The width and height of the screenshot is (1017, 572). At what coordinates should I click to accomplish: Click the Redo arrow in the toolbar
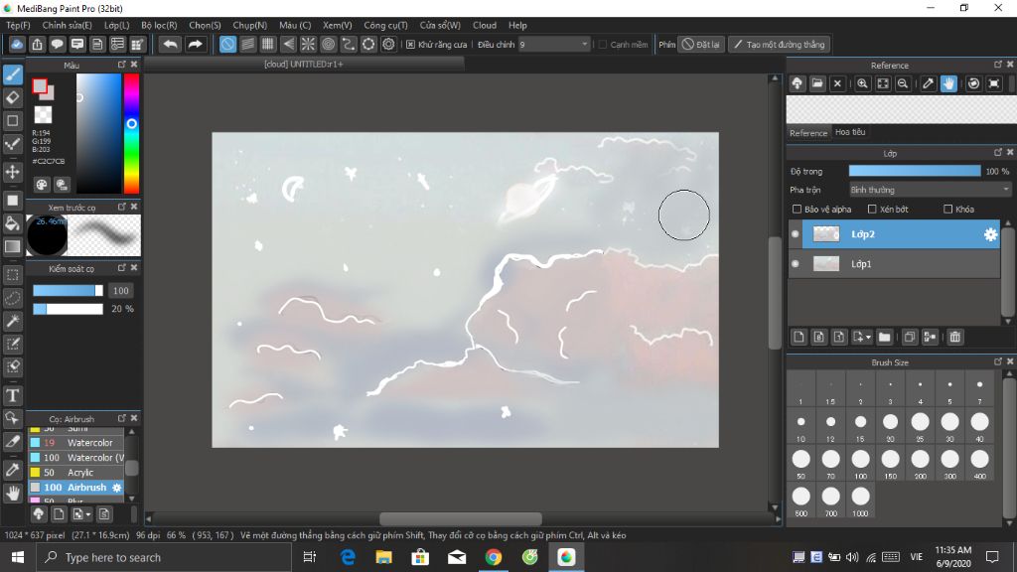(x=195, y=44)
